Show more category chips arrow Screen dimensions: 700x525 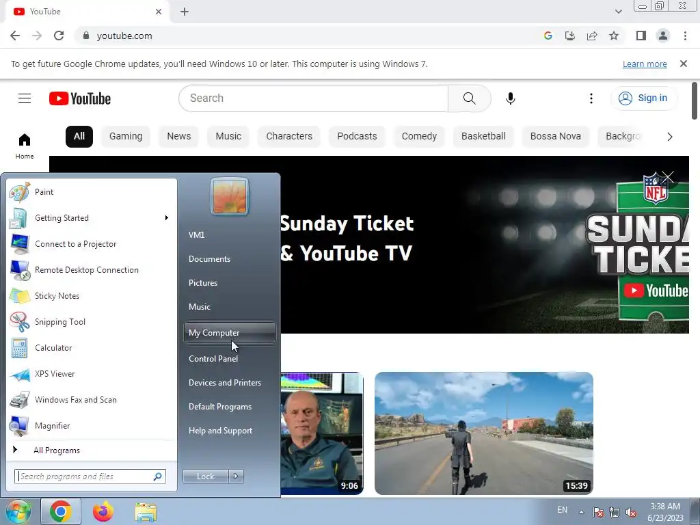coord(670,137)
